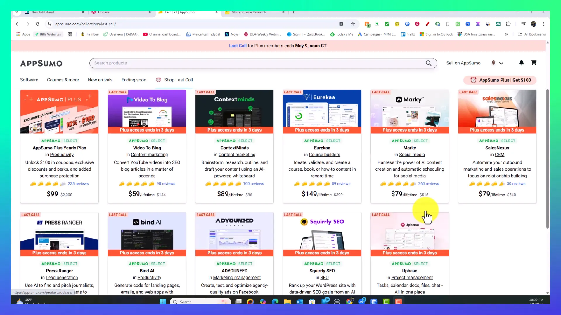Open Upbase product thumbnail

pos(410,234)
